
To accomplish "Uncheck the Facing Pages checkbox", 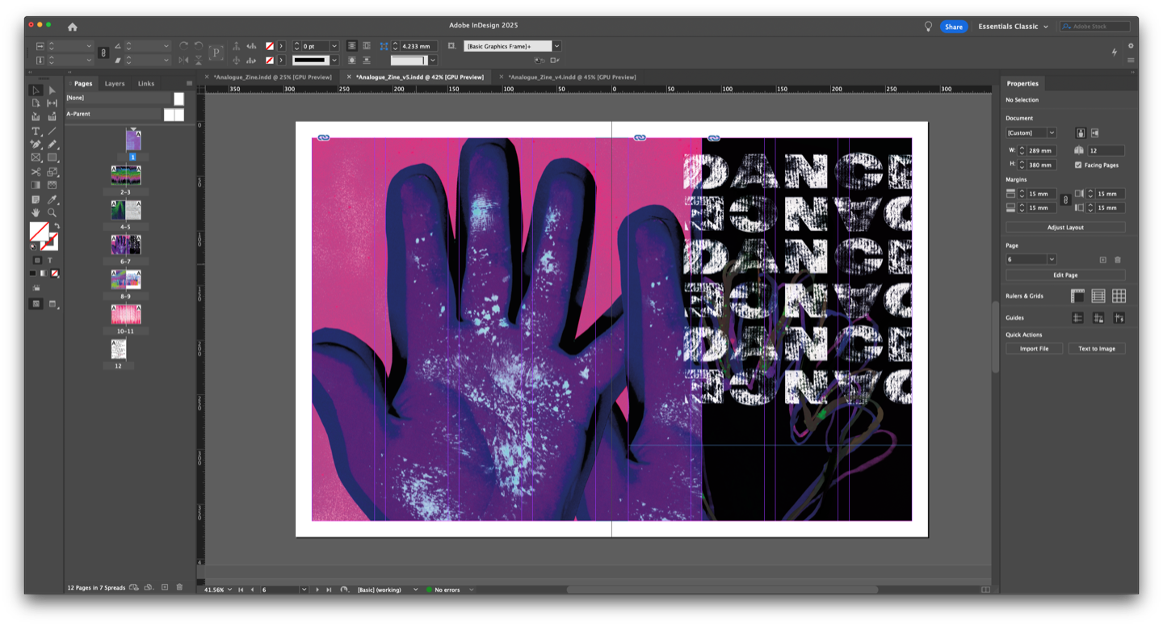I will (1078, 165).
